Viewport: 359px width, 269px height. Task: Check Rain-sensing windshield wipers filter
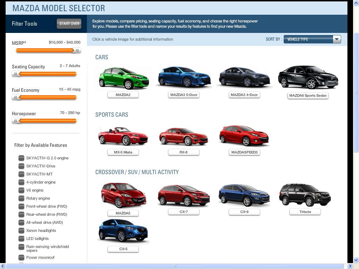[x=21, y=247]
